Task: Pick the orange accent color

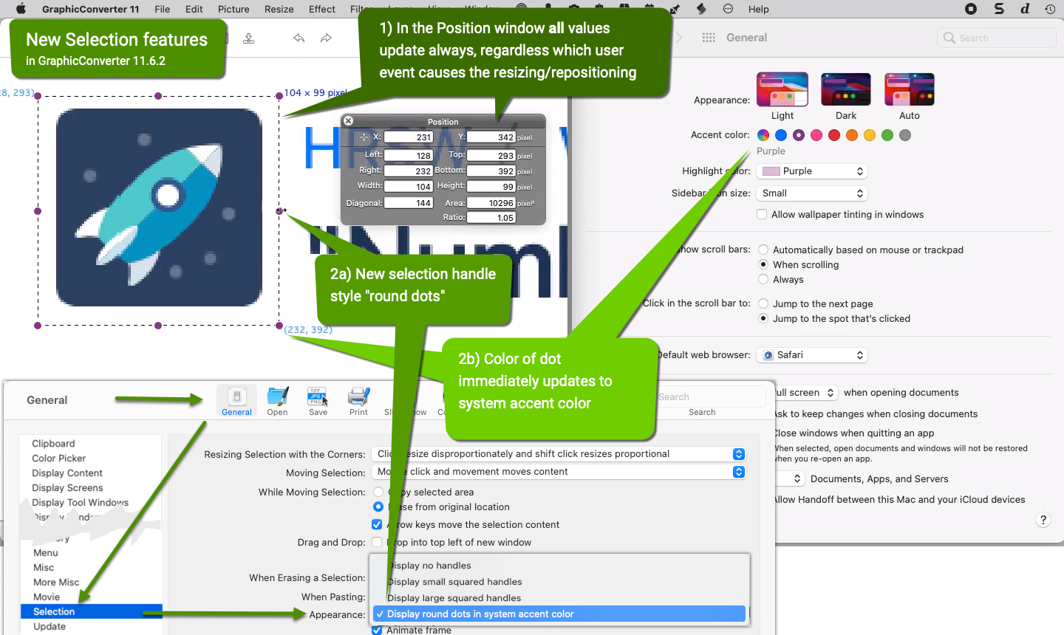Action: 852,135
